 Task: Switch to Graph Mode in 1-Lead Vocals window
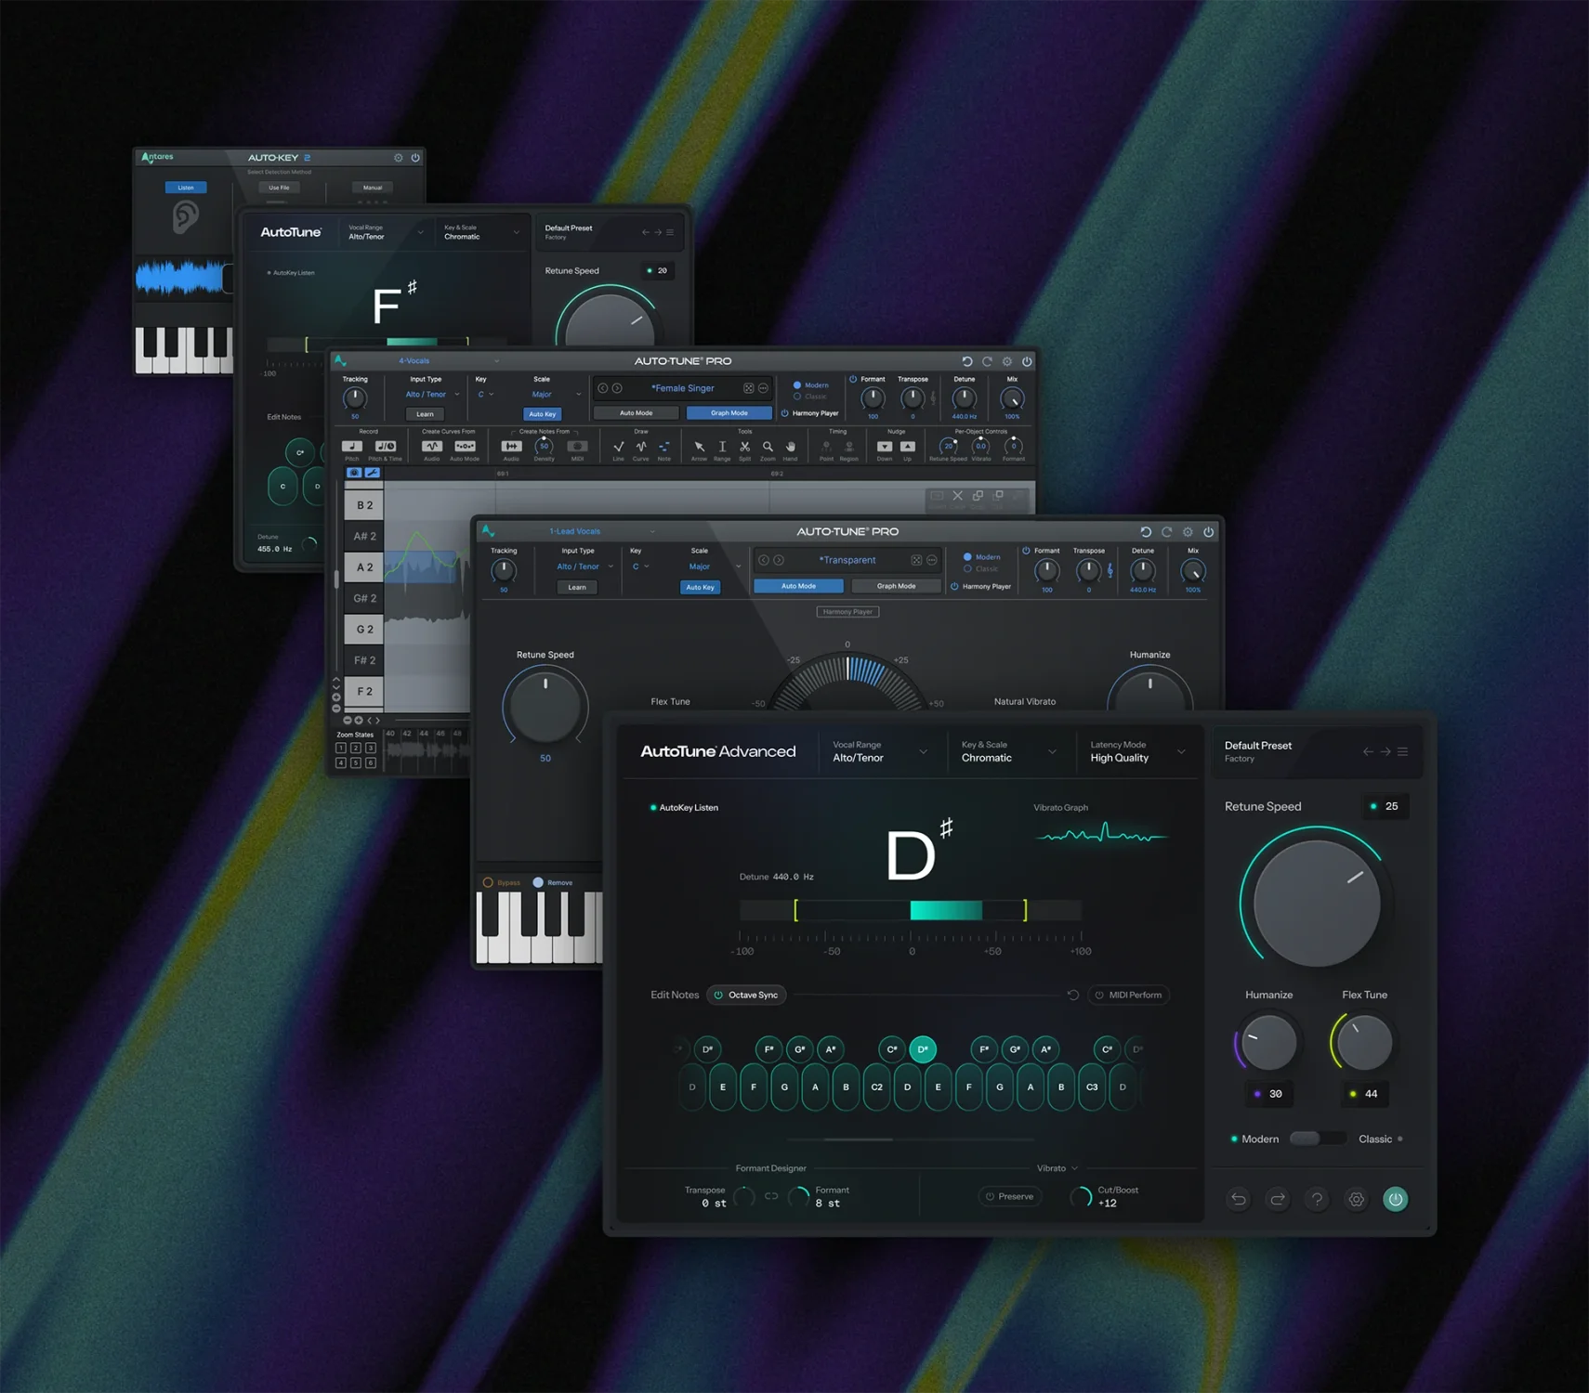pos(896,586)
